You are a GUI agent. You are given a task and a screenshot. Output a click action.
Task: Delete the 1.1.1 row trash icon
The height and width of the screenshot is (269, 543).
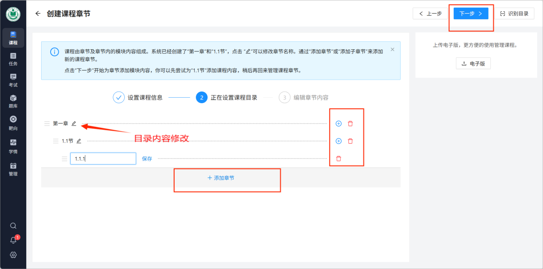[x=338, y=158]
